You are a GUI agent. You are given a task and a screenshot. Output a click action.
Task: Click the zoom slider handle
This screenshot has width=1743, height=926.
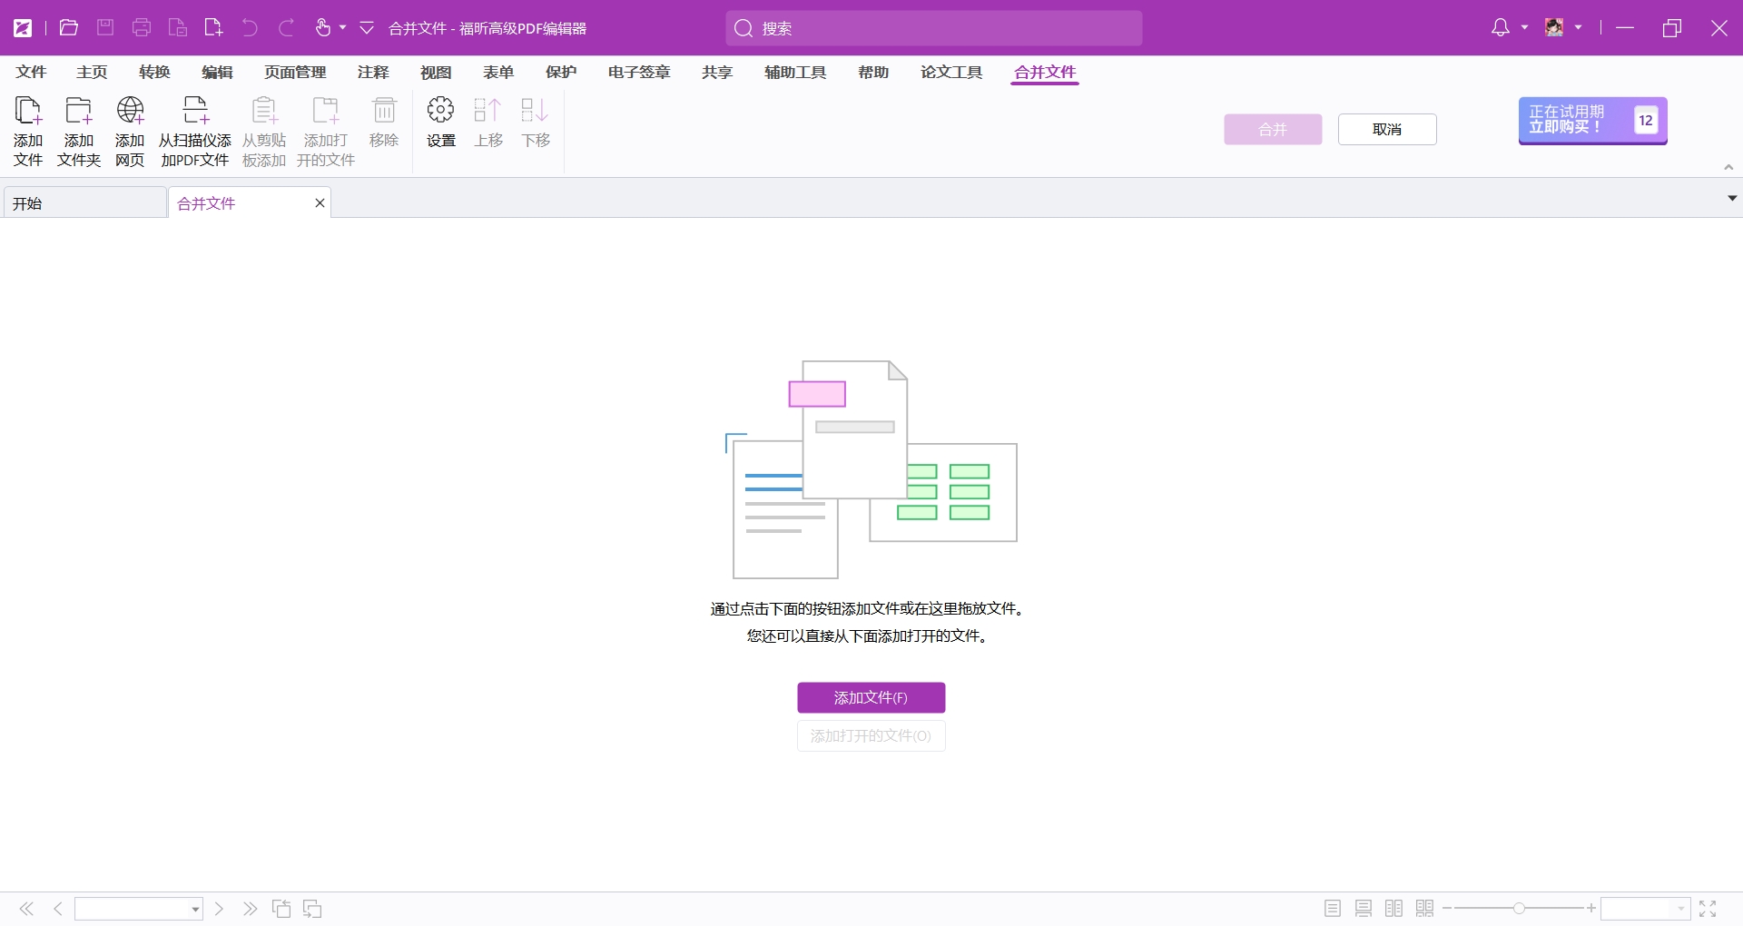point(1519,909)
